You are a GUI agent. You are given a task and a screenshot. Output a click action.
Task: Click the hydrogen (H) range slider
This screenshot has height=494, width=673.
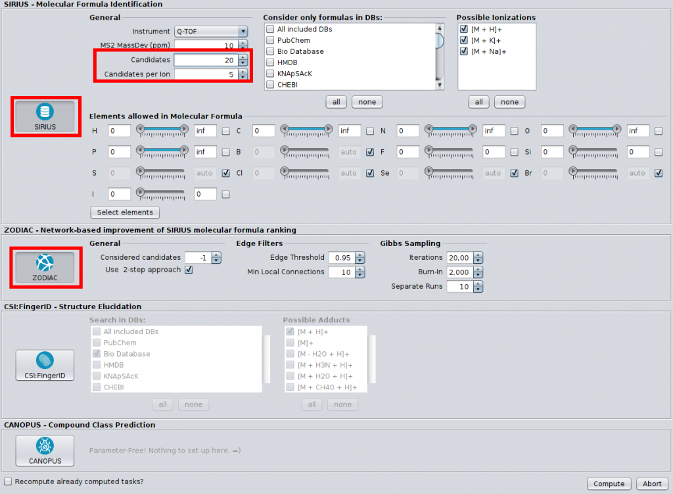coord(162,131)
